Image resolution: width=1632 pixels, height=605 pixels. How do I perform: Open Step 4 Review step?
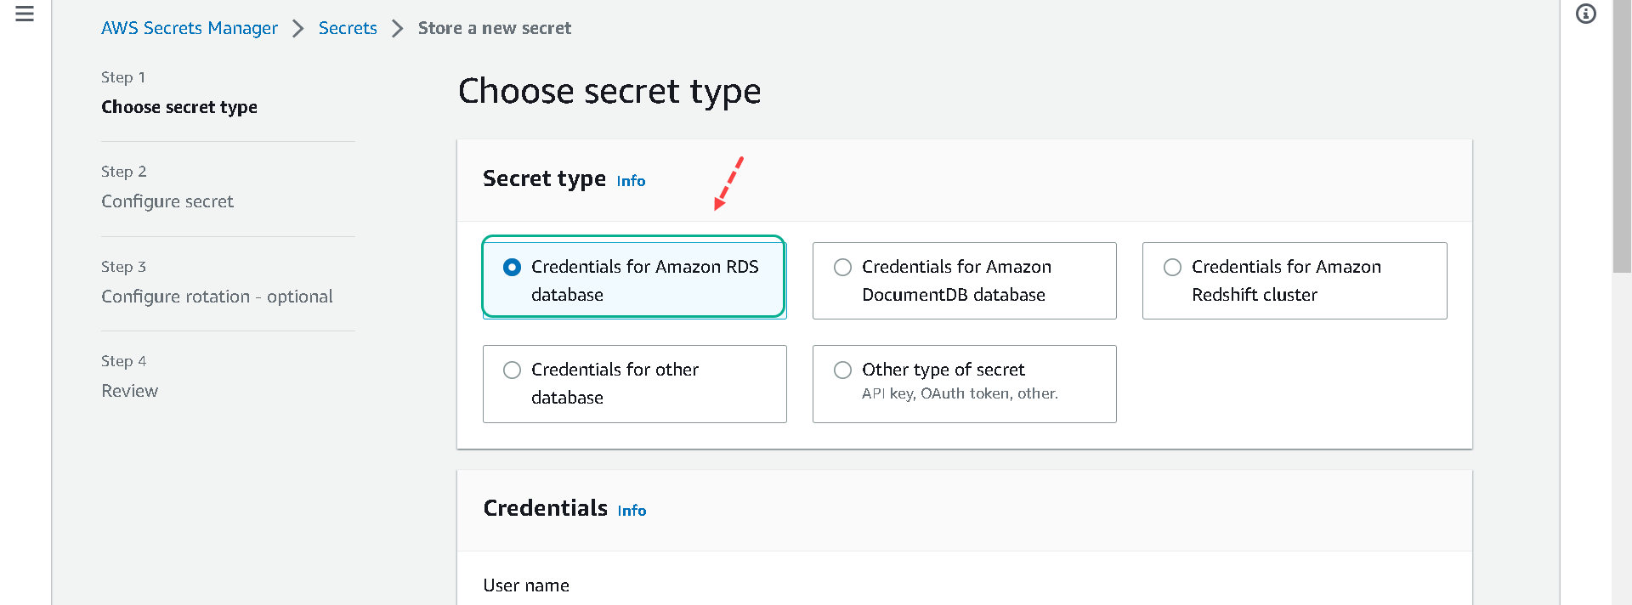pyautogui.click(x=129, y=391)
